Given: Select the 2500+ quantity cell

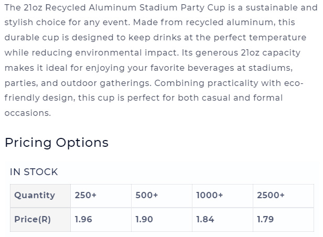Looking at the screenshot, I should click(284, 196).
